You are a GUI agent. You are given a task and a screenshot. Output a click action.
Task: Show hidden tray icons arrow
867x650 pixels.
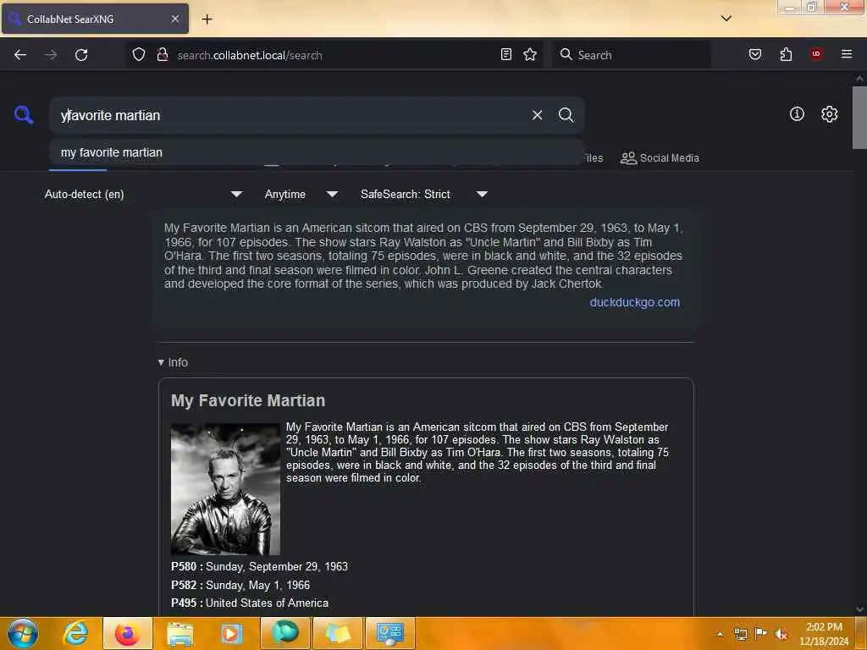pos(720,635)
